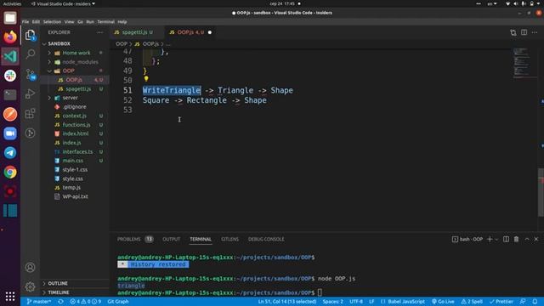Open the Extensions view icon
544x306 pixels.
[31, 113]
